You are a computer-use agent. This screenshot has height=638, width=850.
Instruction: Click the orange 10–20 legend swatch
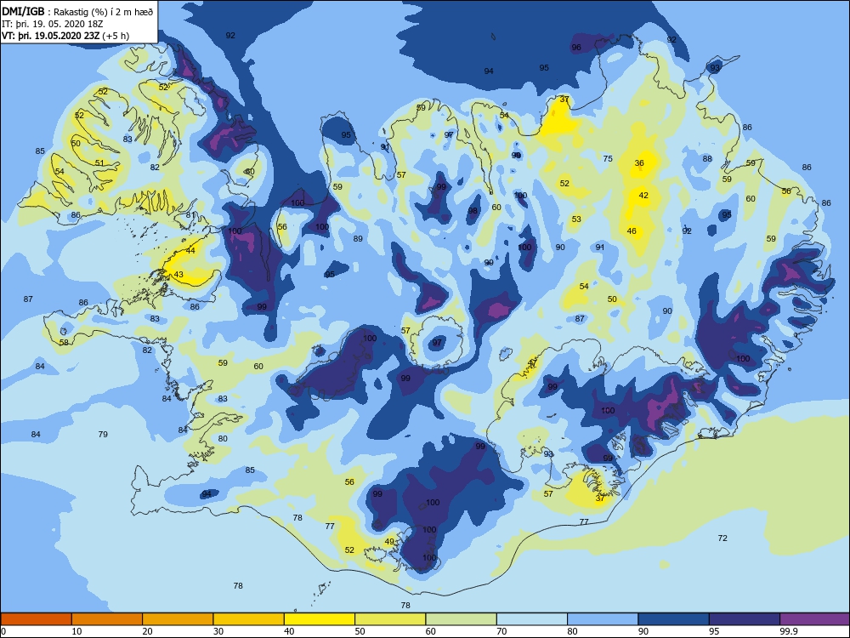107,619
